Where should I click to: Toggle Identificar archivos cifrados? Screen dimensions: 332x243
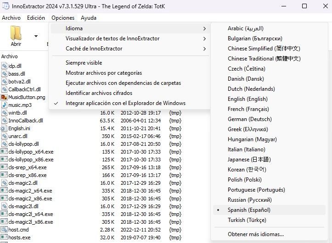(130, 93)
